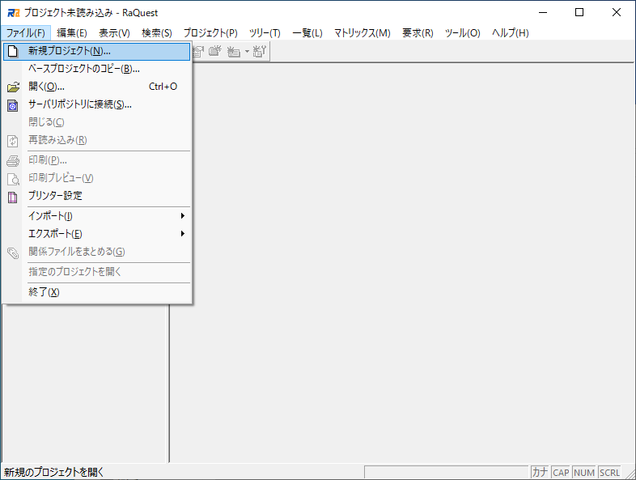Select ベースプロジェクトのコピー(B) menu entry
The height and width of the screenshot is (480, 636).
point(96,69)
